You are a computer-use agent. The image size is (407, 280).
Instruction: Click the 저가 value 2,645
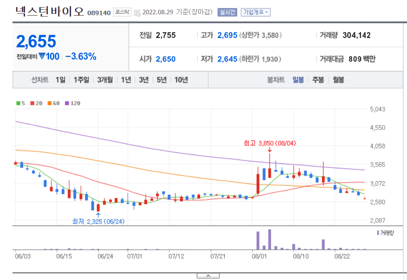click(x=227, y=59)
